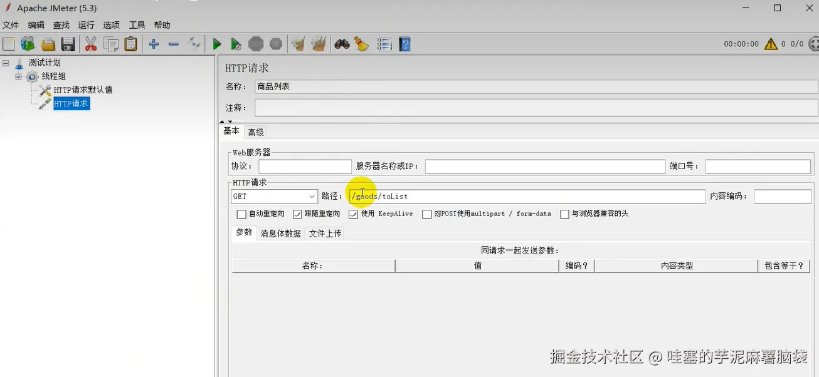Viewport: 819px width, 377px height.
Task: Click the Paste clipboard icon
Action: [x=130, y=44]
